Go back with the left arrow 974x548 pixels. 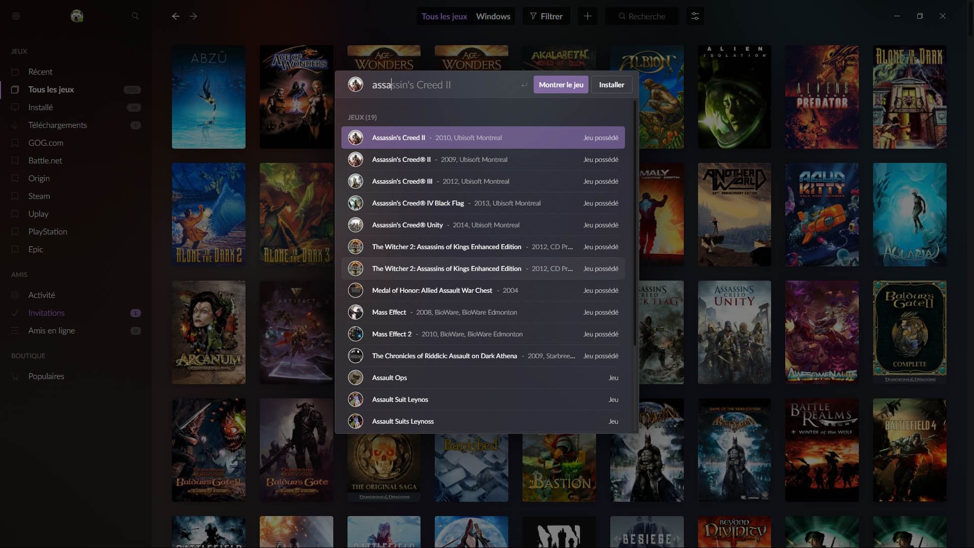point(176,16)
